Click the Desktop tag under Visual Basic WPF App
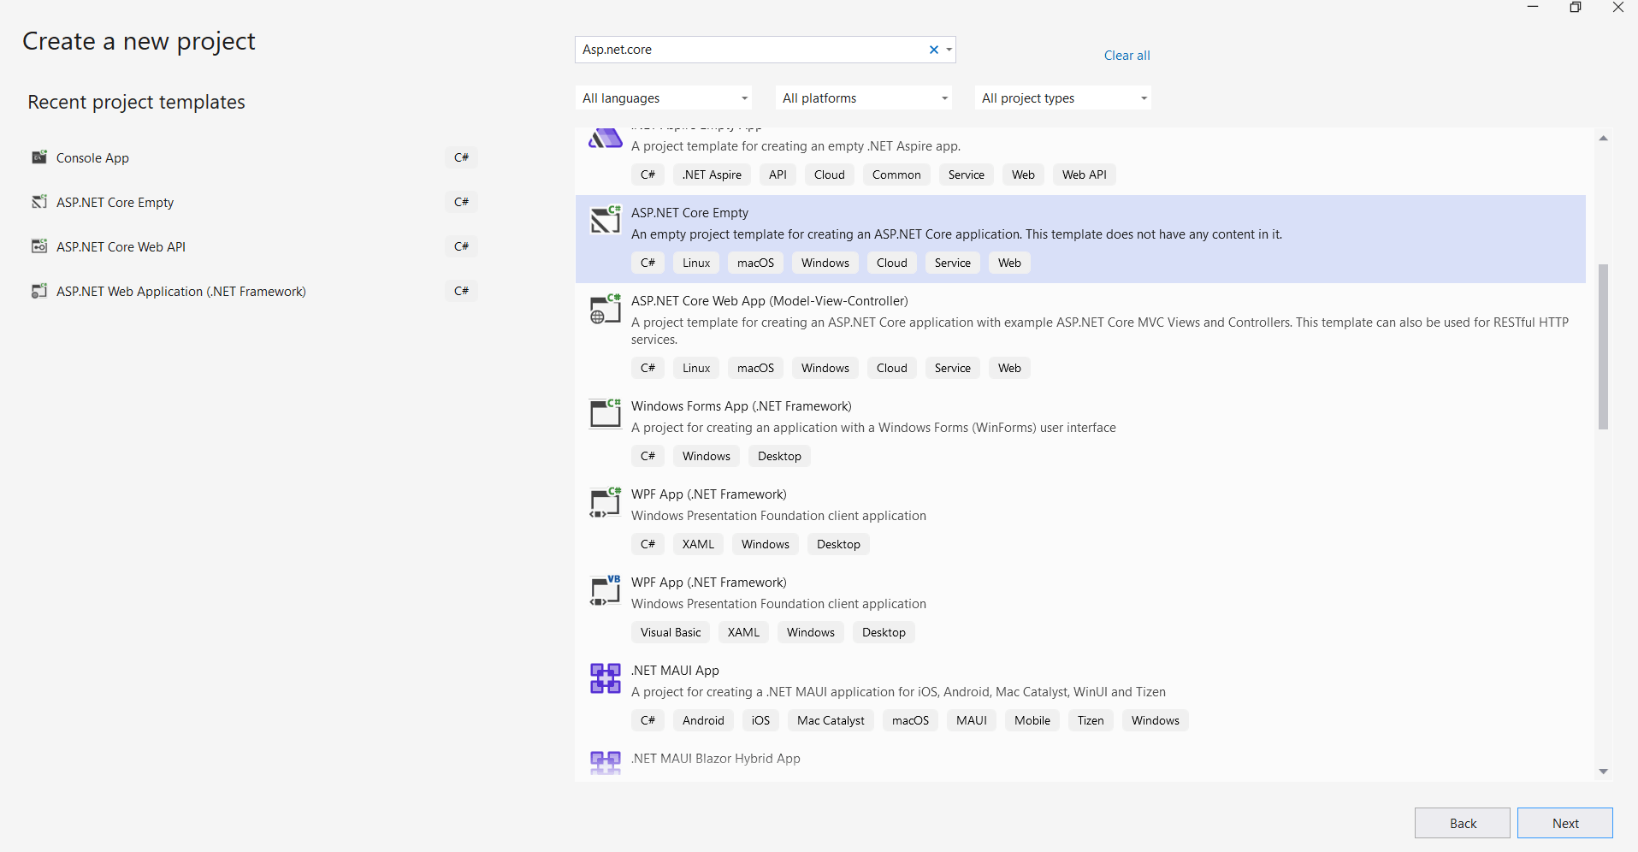This screenshot has height=852, width=1638. (884, 632)
